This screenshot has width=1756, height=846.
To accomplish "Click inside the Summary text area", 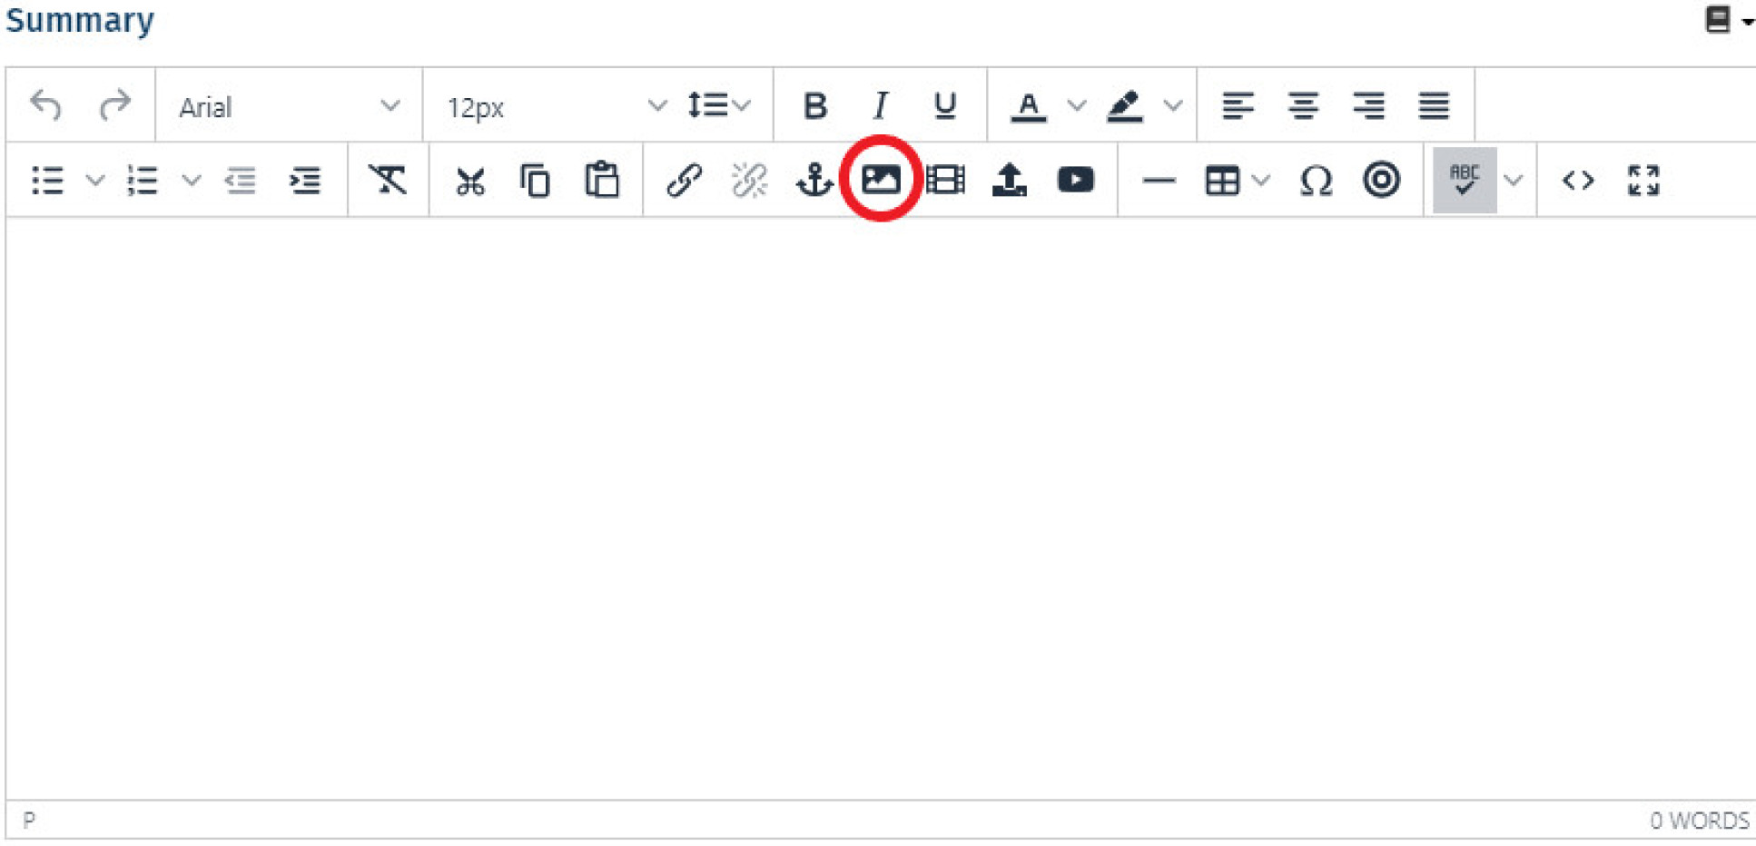I will (x=879, y=508).
